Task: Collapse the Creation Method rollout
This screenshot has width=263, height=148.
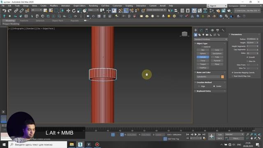Action: click(204, 82)
